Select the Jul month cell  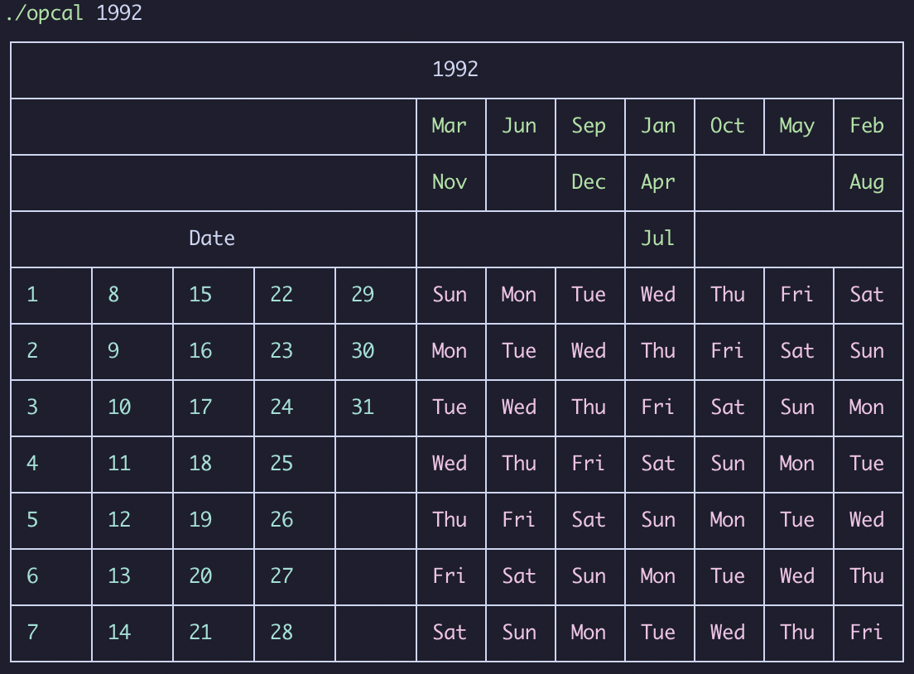pos(658,238)
